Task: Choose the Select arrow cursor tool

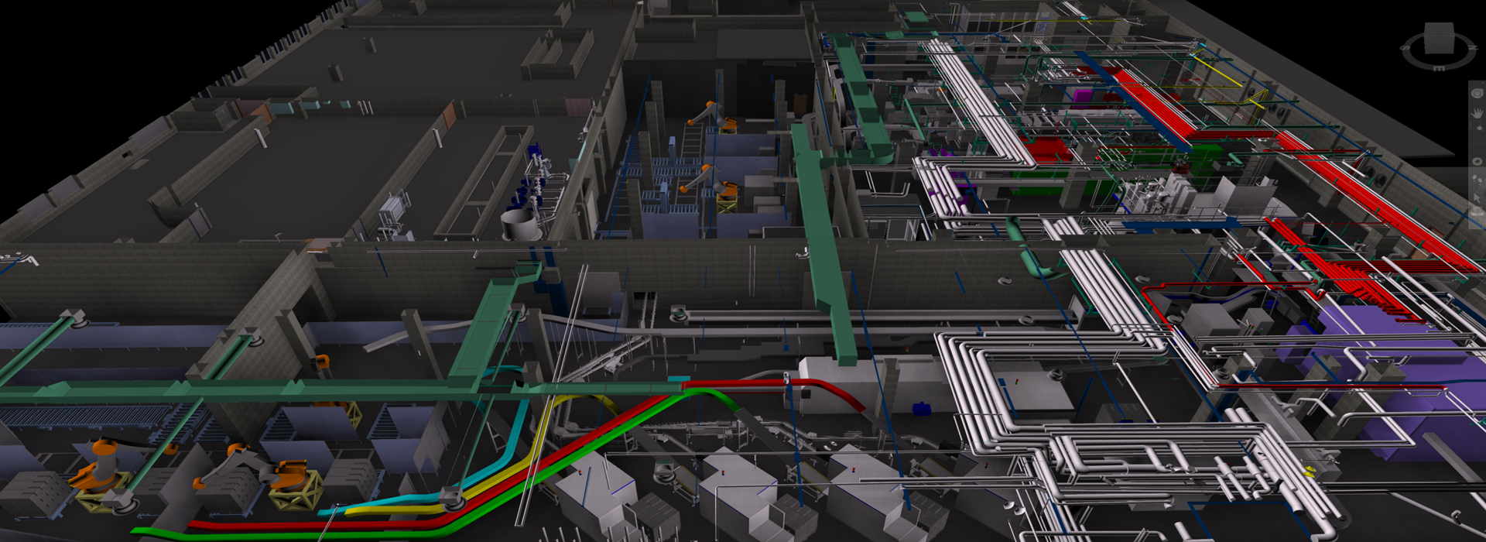Action: 1477,198
